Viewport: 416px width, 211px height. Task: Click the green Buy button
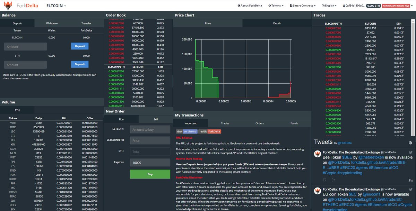(150, 174)
